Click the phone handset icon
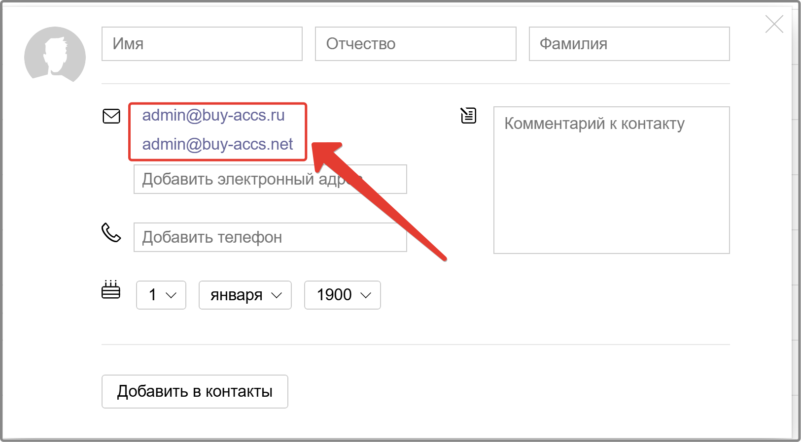 coord(111,232)
